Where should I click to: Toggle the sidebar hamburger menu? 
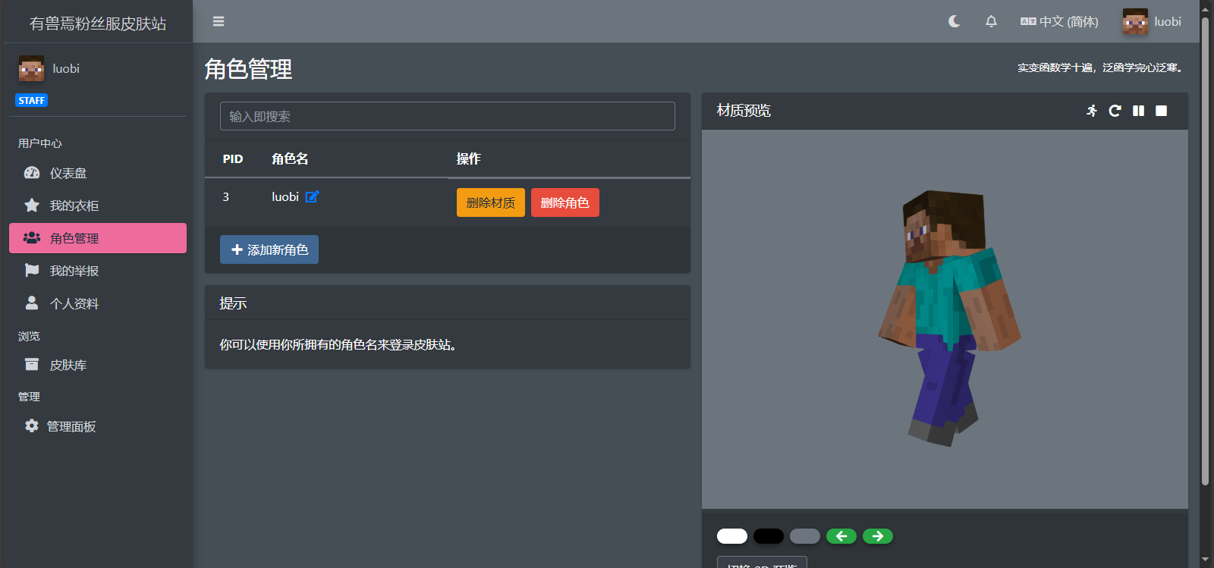click(x=219, y=21)
